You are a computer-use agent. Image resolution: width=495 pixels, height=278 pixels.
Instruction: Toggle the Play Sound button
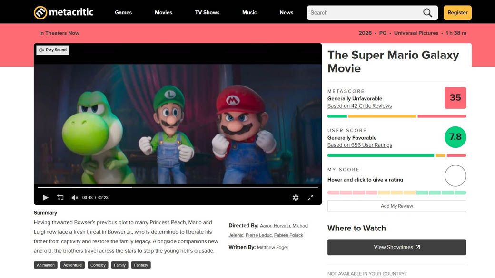click(53, 50)
